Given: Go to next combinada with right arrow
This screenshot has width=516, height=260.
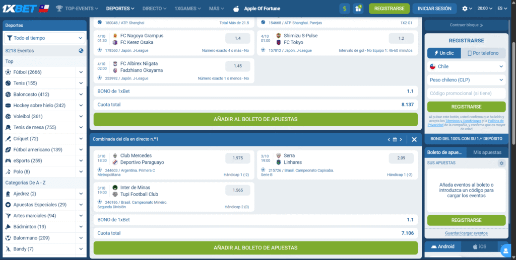Looking at the screenshot, I should tap(401, 139).
